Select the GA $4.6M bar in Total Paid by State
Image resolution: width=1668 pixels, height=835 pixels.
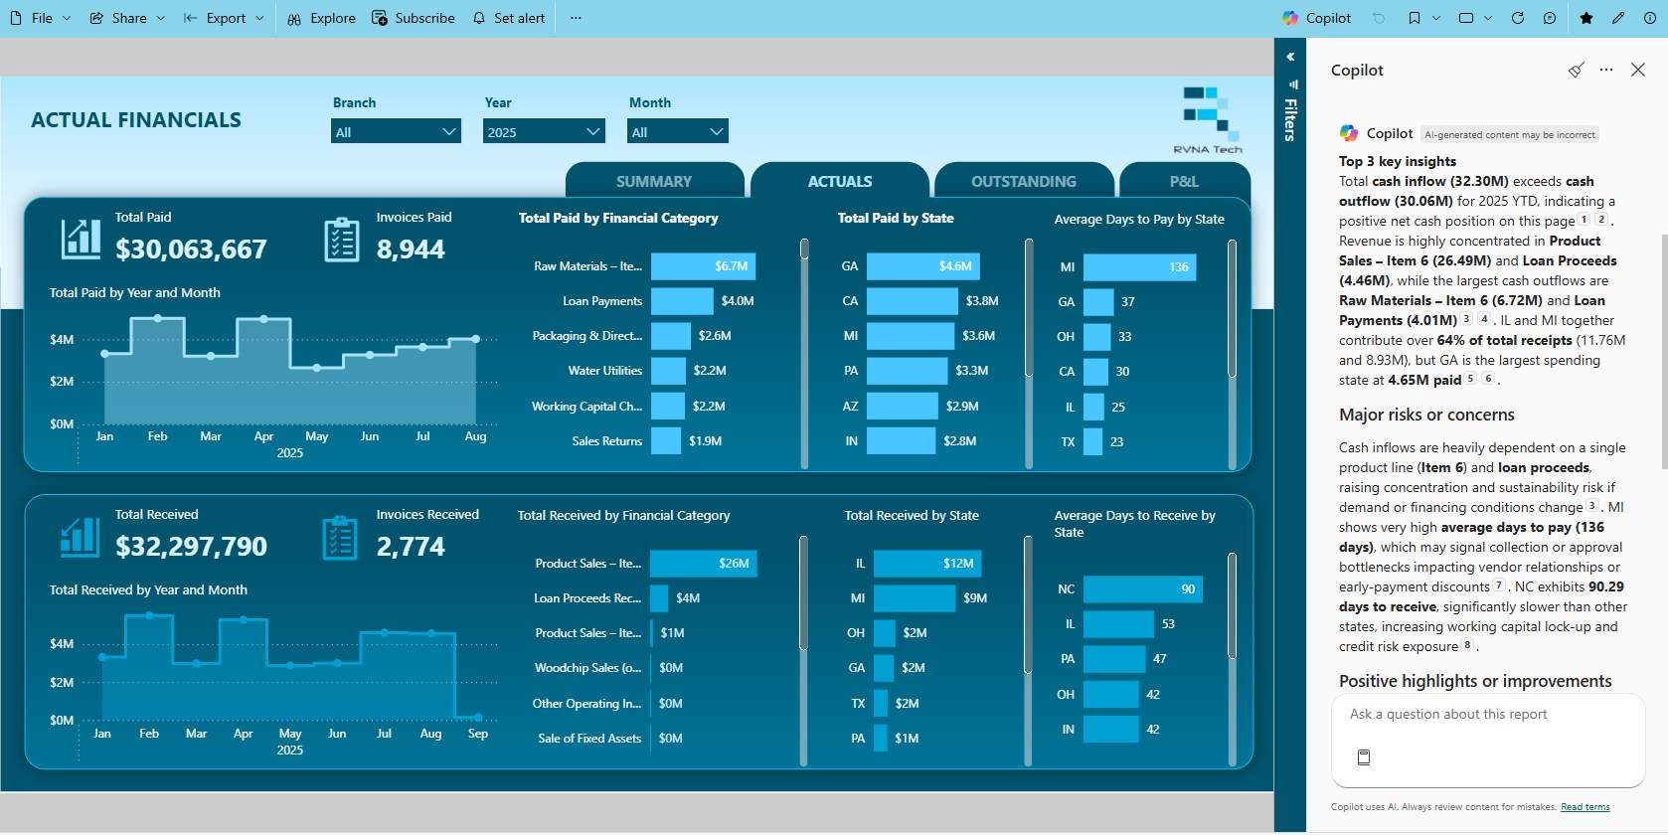(x=923, y=266)
